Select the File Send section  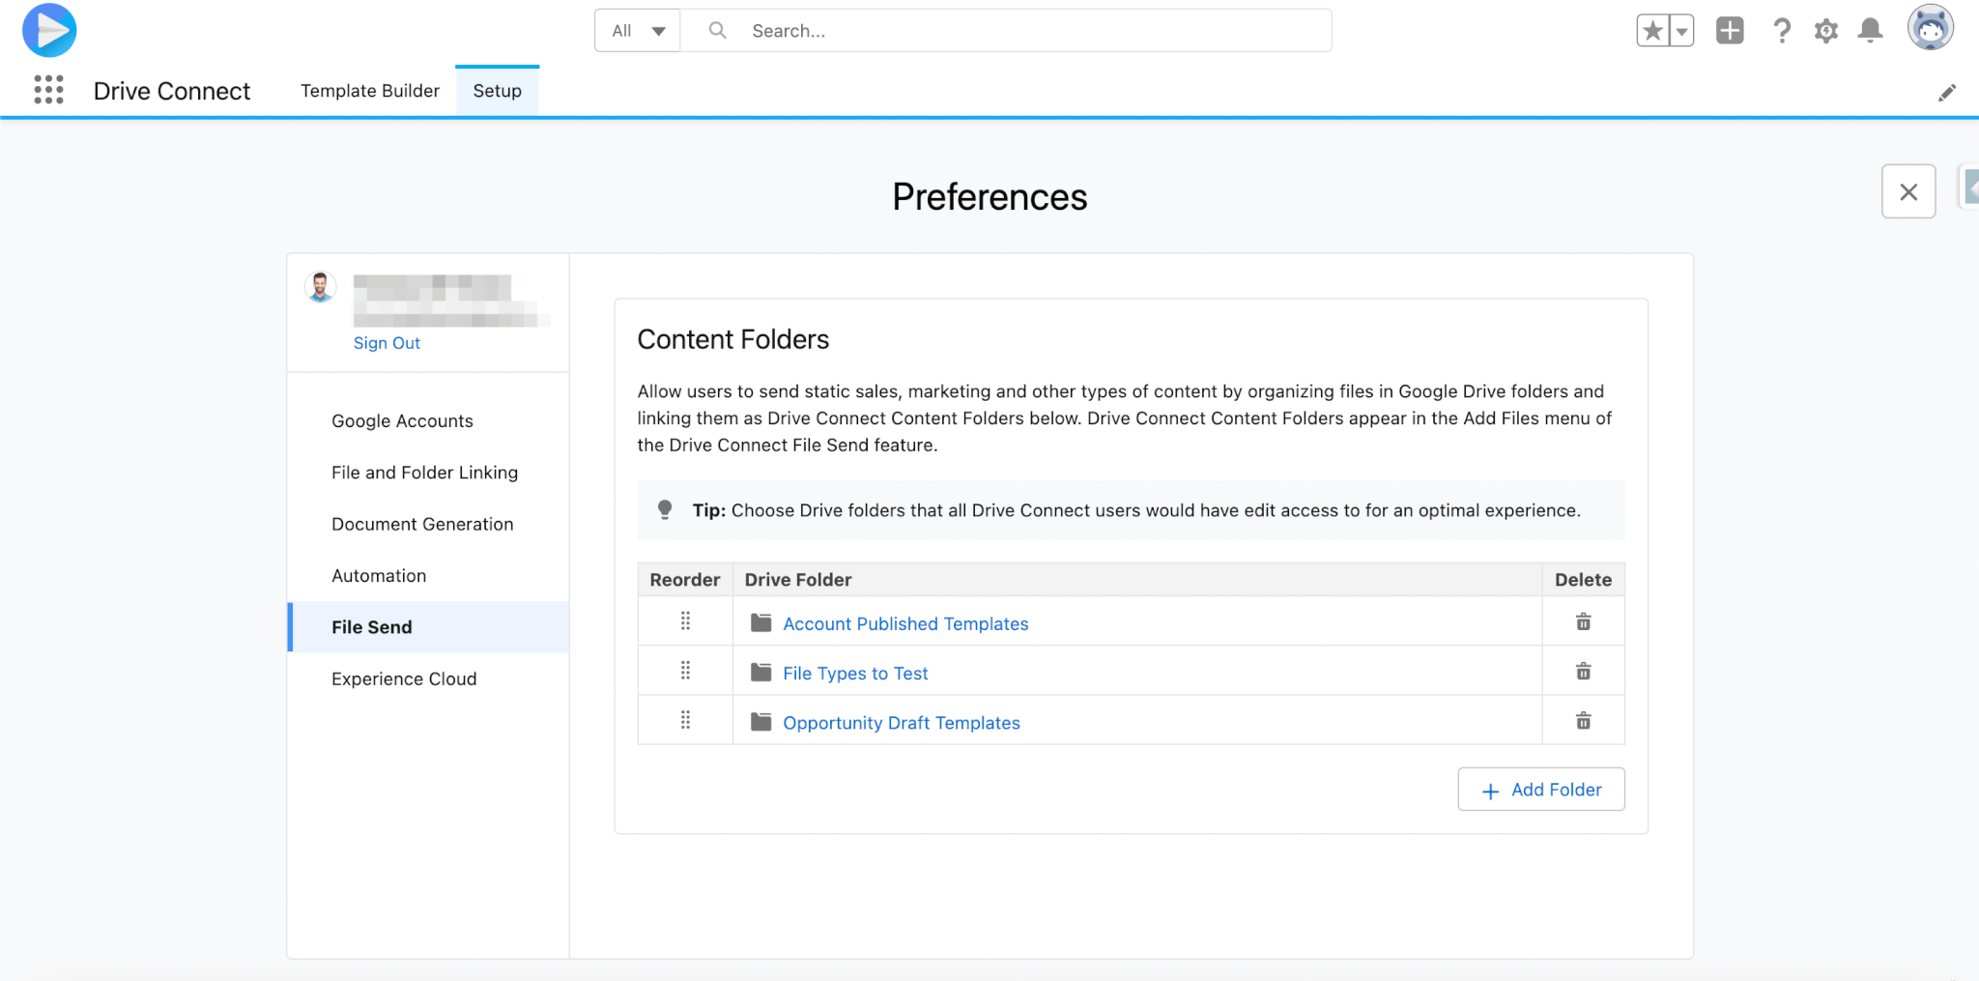pyautogui.click(x=428, y=627)
